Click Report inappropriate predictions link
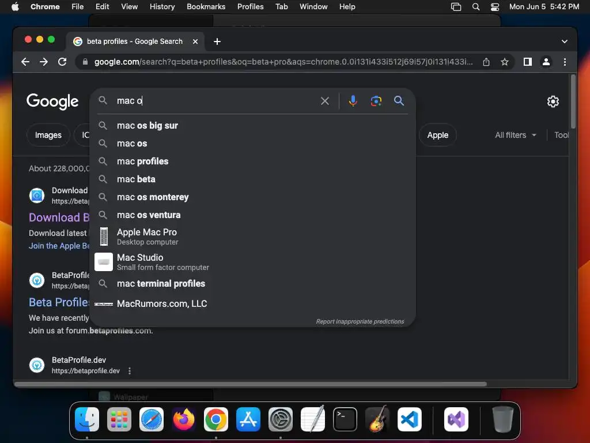 point(360,321)
